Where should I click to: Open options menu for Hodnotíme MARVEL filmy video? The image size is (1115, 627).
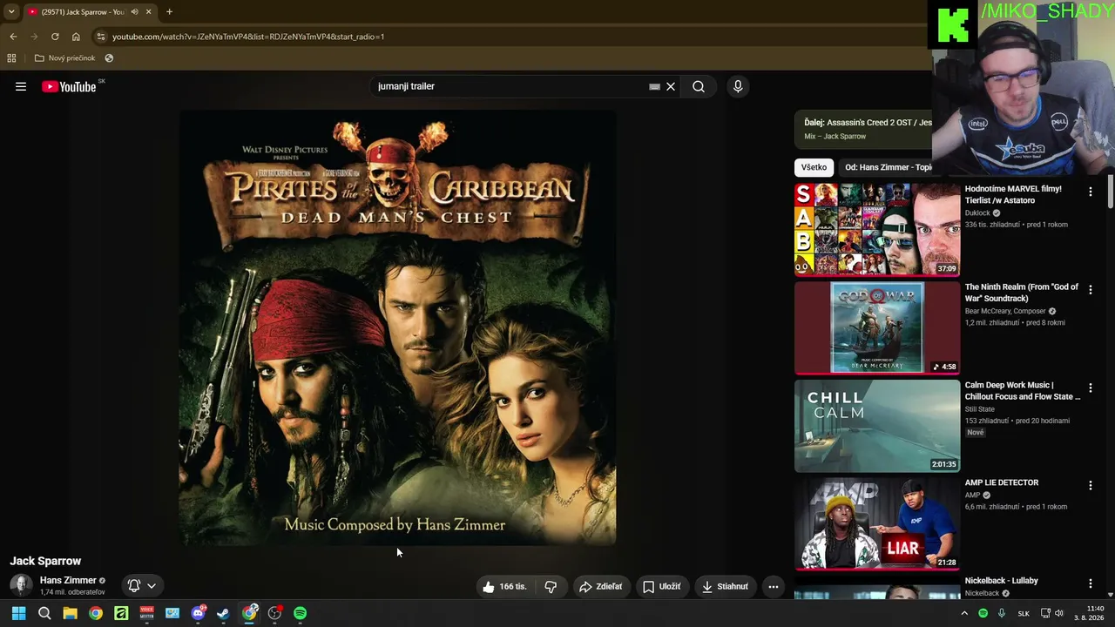click(x=1090, y=192)
